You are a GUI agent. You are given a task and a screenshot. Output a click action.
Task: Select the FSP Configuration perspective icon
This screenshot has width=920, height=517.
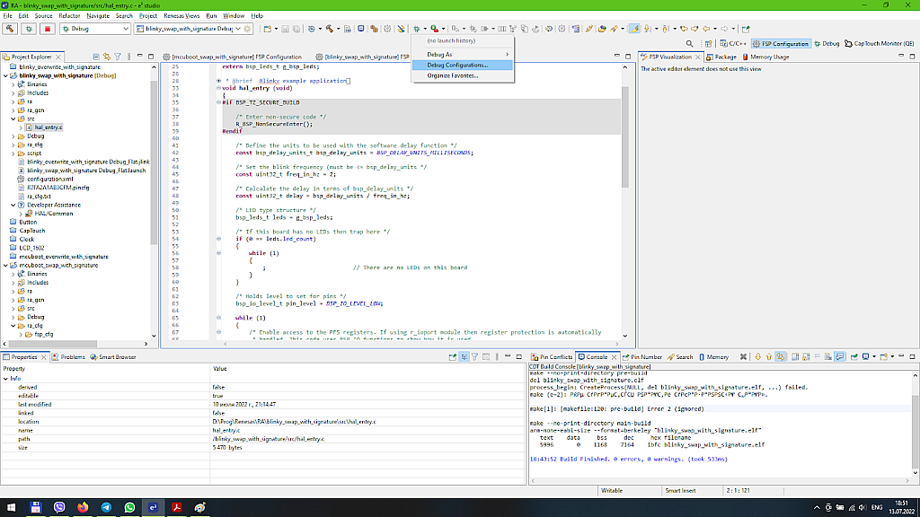783,42
